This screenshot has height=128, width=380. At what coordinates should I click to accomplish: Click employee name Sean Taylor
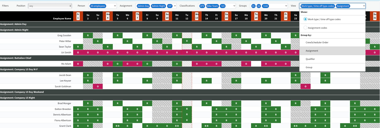tap(65, 47)
